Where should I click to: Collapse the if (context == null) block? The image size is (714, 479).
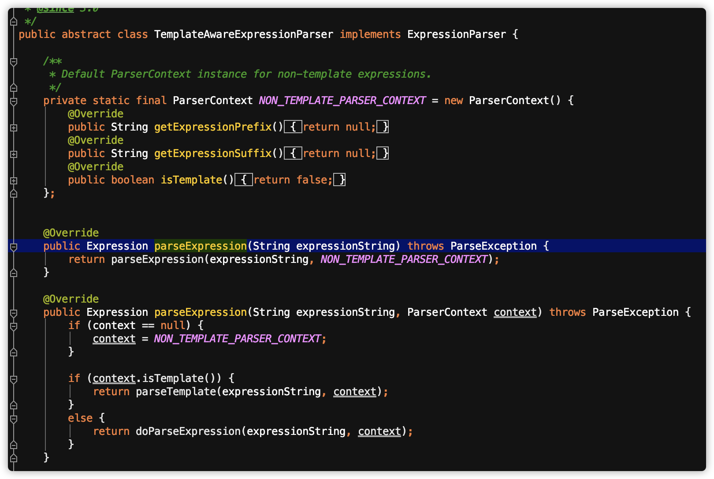click(x=14, y=326)
